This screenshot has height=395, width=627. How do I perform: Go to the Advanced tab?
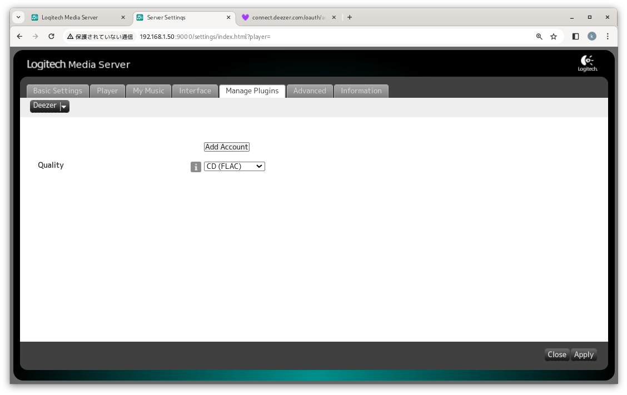point(310,91)
